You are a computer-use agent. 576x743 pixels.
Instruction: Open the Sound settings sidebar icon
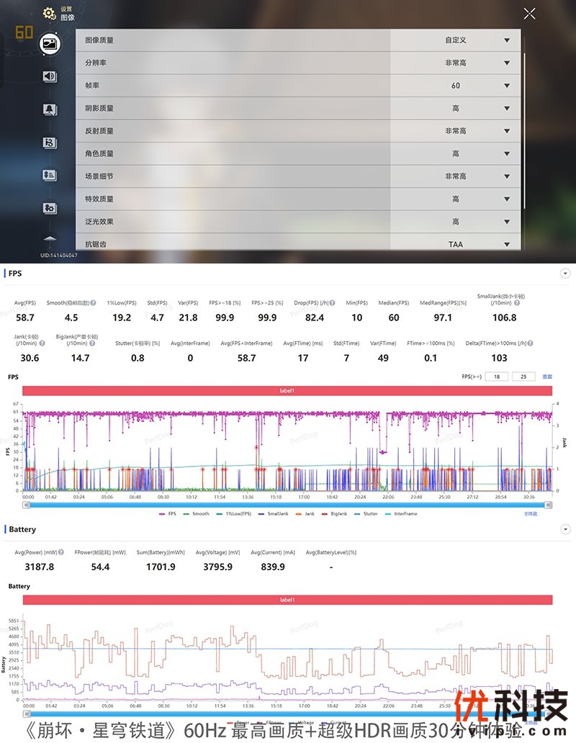coord(50,76)
